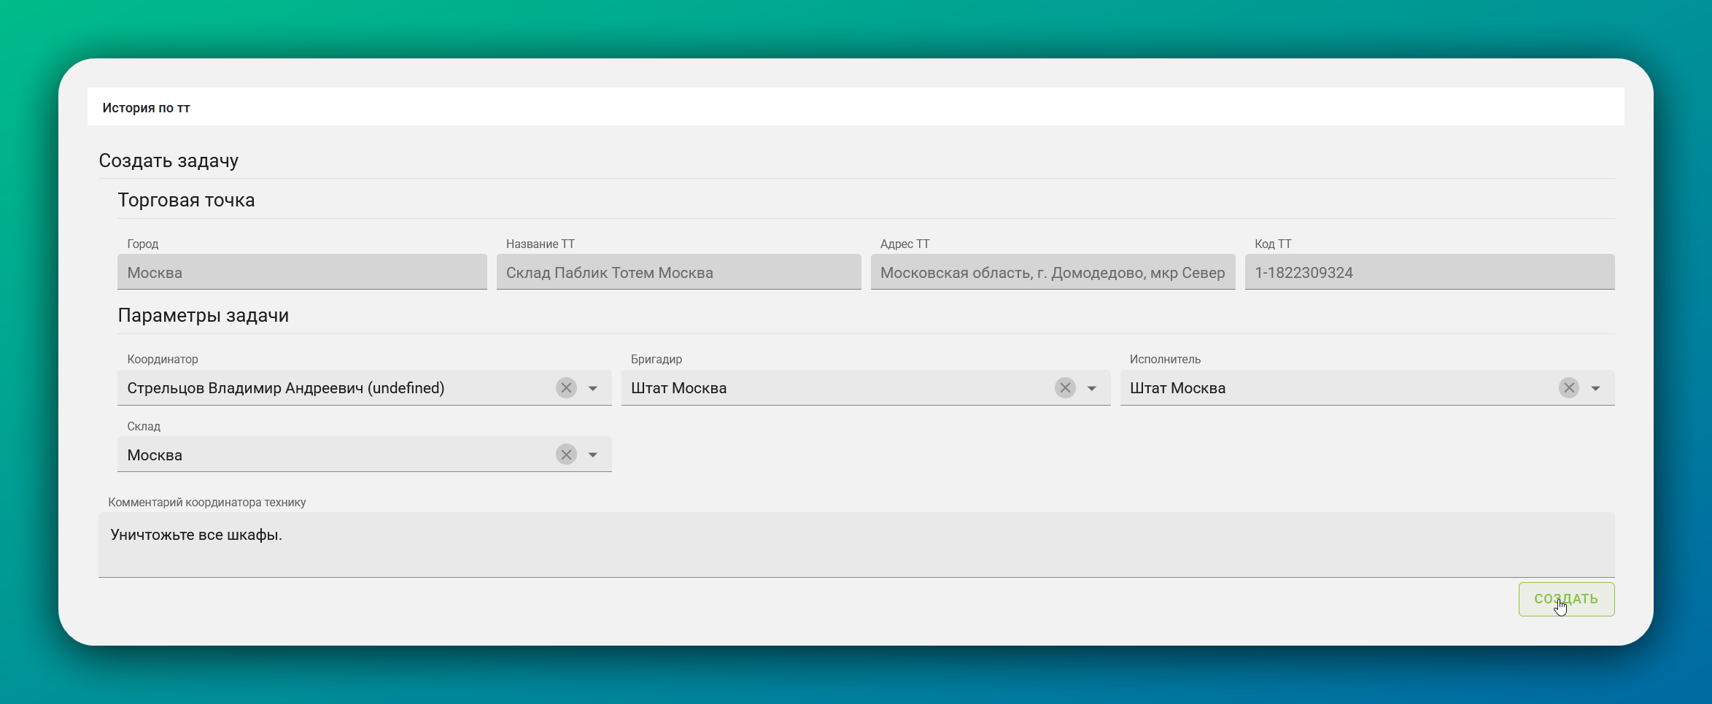Click the СОЗДАТЬ button

pos(1566,599)
